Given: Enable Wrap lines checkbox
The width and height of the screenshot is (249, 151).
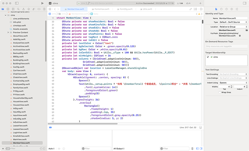Looking at the screenshot, I should tap(220, 92).
